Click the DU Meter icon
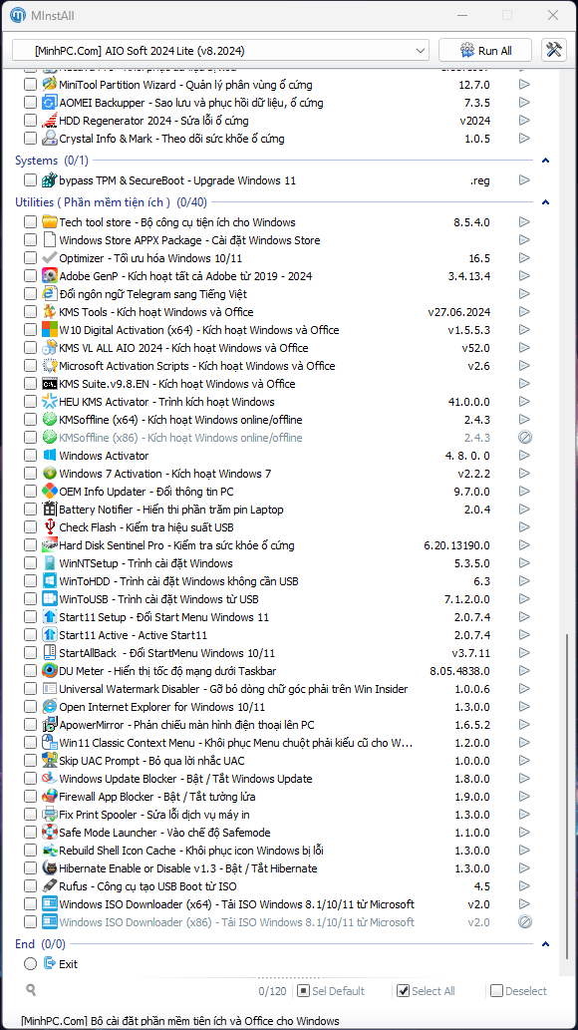578x1030 pixels. (x=49, y=671)
